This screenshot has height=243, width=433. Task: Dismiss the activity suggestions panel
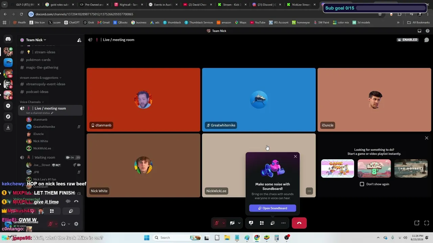(x=427, y=138)
